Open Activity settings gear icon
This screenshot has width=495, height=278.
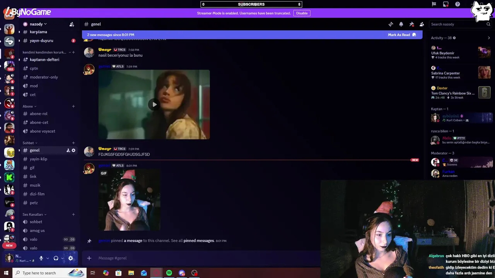click(x=454, y=38)
